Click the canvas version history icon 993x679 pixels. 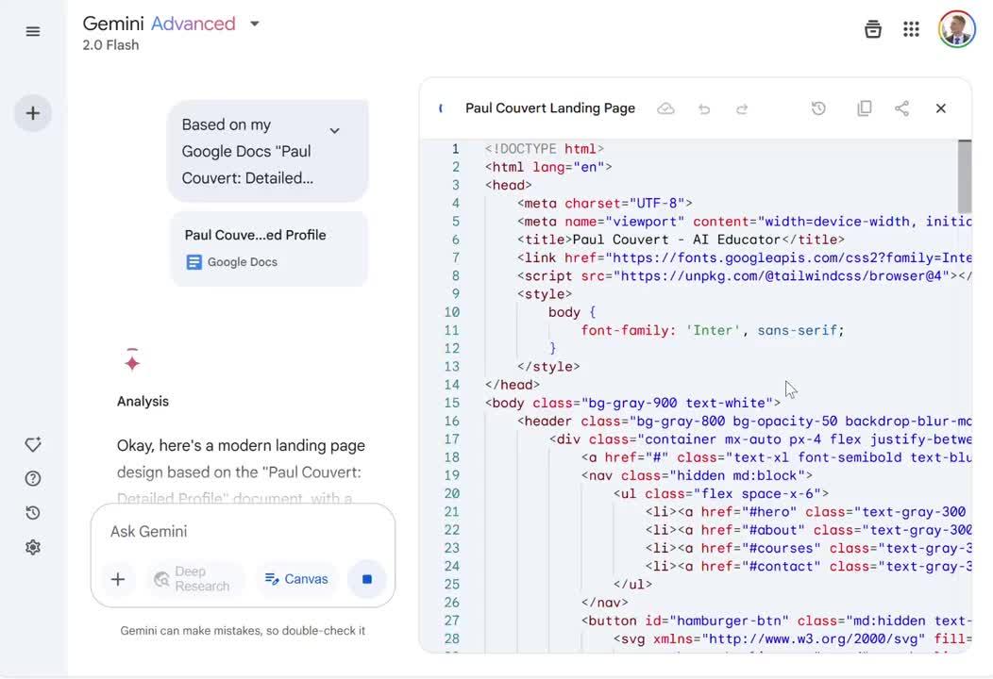pyautogui.click(x=818, y=108)
